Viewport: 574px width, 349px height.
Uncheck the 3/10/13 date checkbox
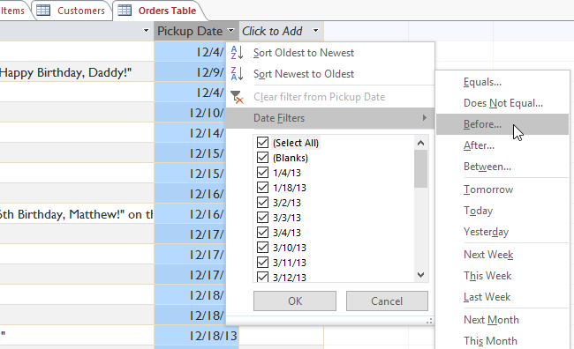pos(262,247)
